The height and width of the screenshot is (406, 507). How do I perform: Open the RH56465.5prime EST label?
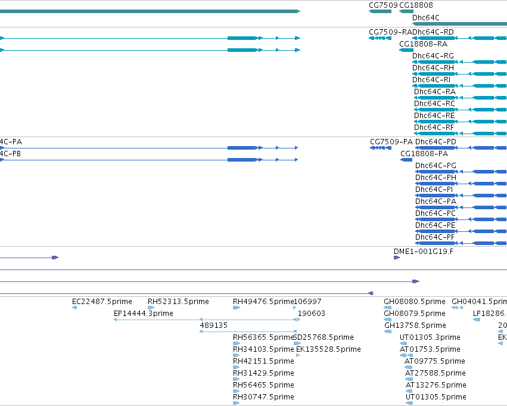pyautogui.click(x=263, y=386)
